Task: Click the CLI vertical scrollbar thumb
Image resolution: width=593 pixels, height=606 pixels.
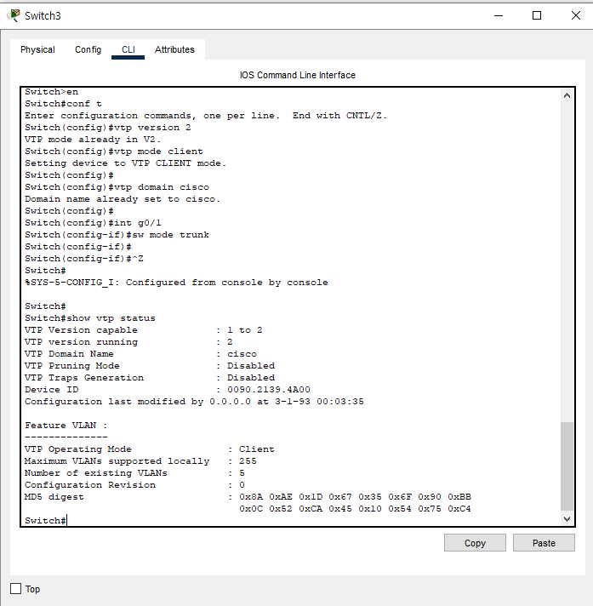Action: 567,466
